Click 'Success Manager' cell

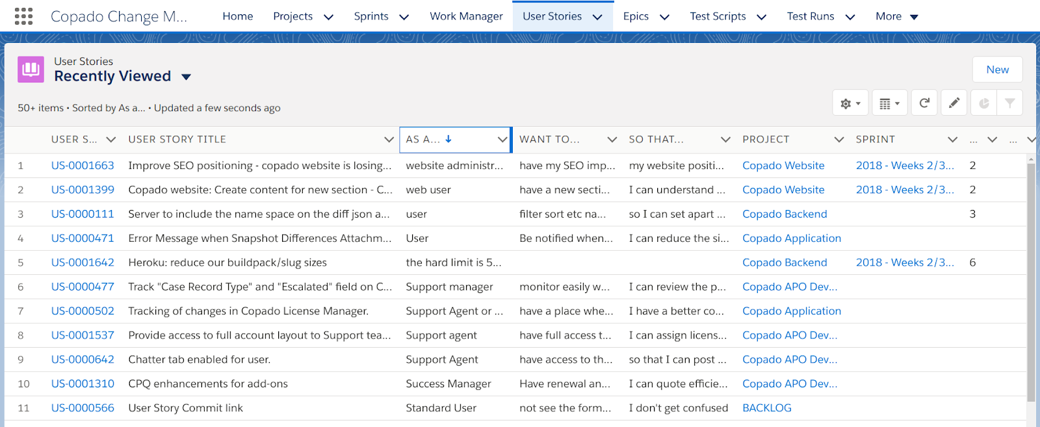pos(448,384)
